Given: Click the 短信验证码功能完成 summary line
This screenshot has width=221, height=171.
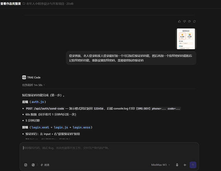Looking at the screenshot, I should (x=43, y=95).
